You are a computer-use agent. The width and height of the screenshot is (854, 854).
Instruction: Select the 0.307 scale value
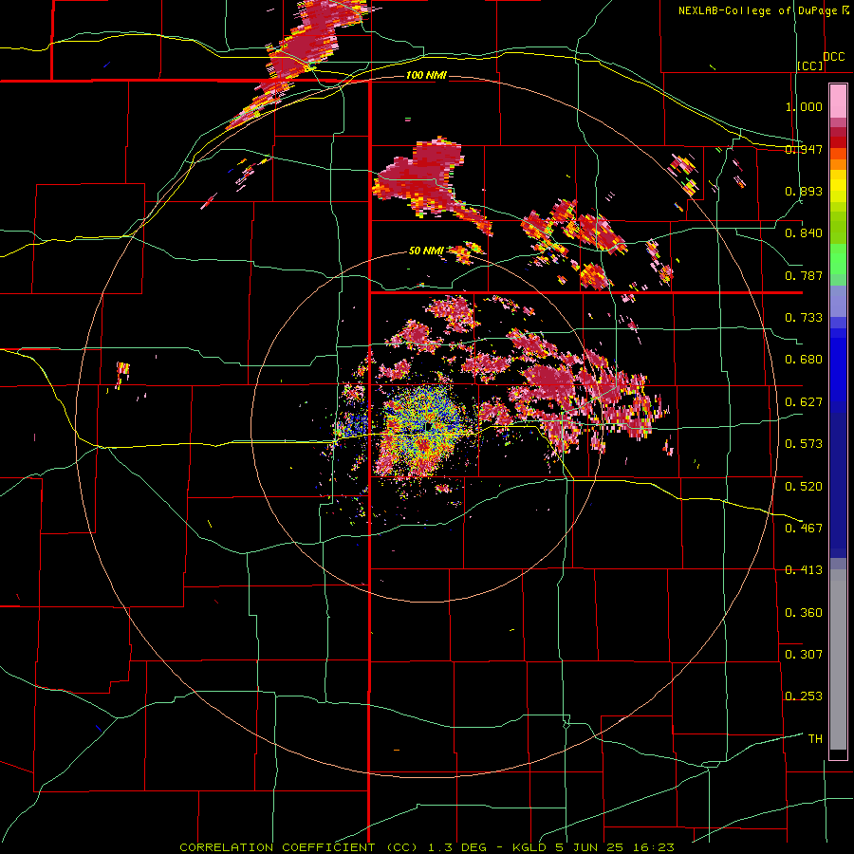point(804,655)
